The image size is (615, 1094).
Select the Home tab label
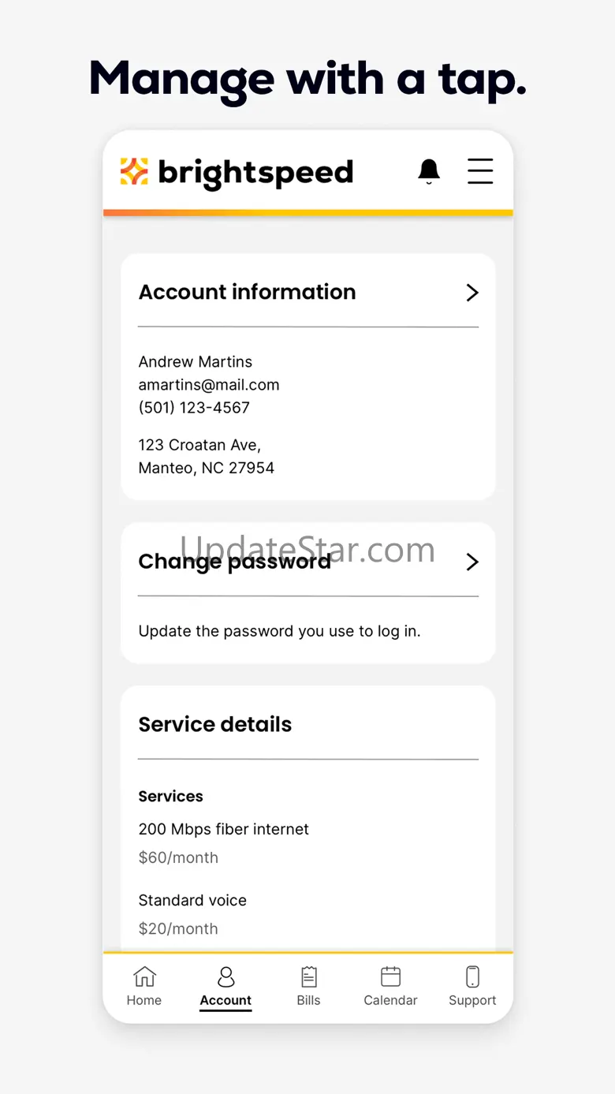point(144,1000)
